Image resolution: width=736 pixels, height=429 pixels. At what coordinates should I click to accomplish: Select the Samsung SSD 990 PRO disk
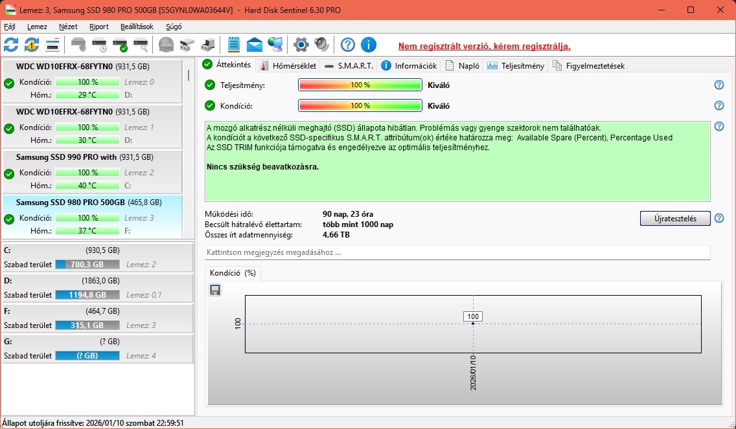tap(93, 172)
